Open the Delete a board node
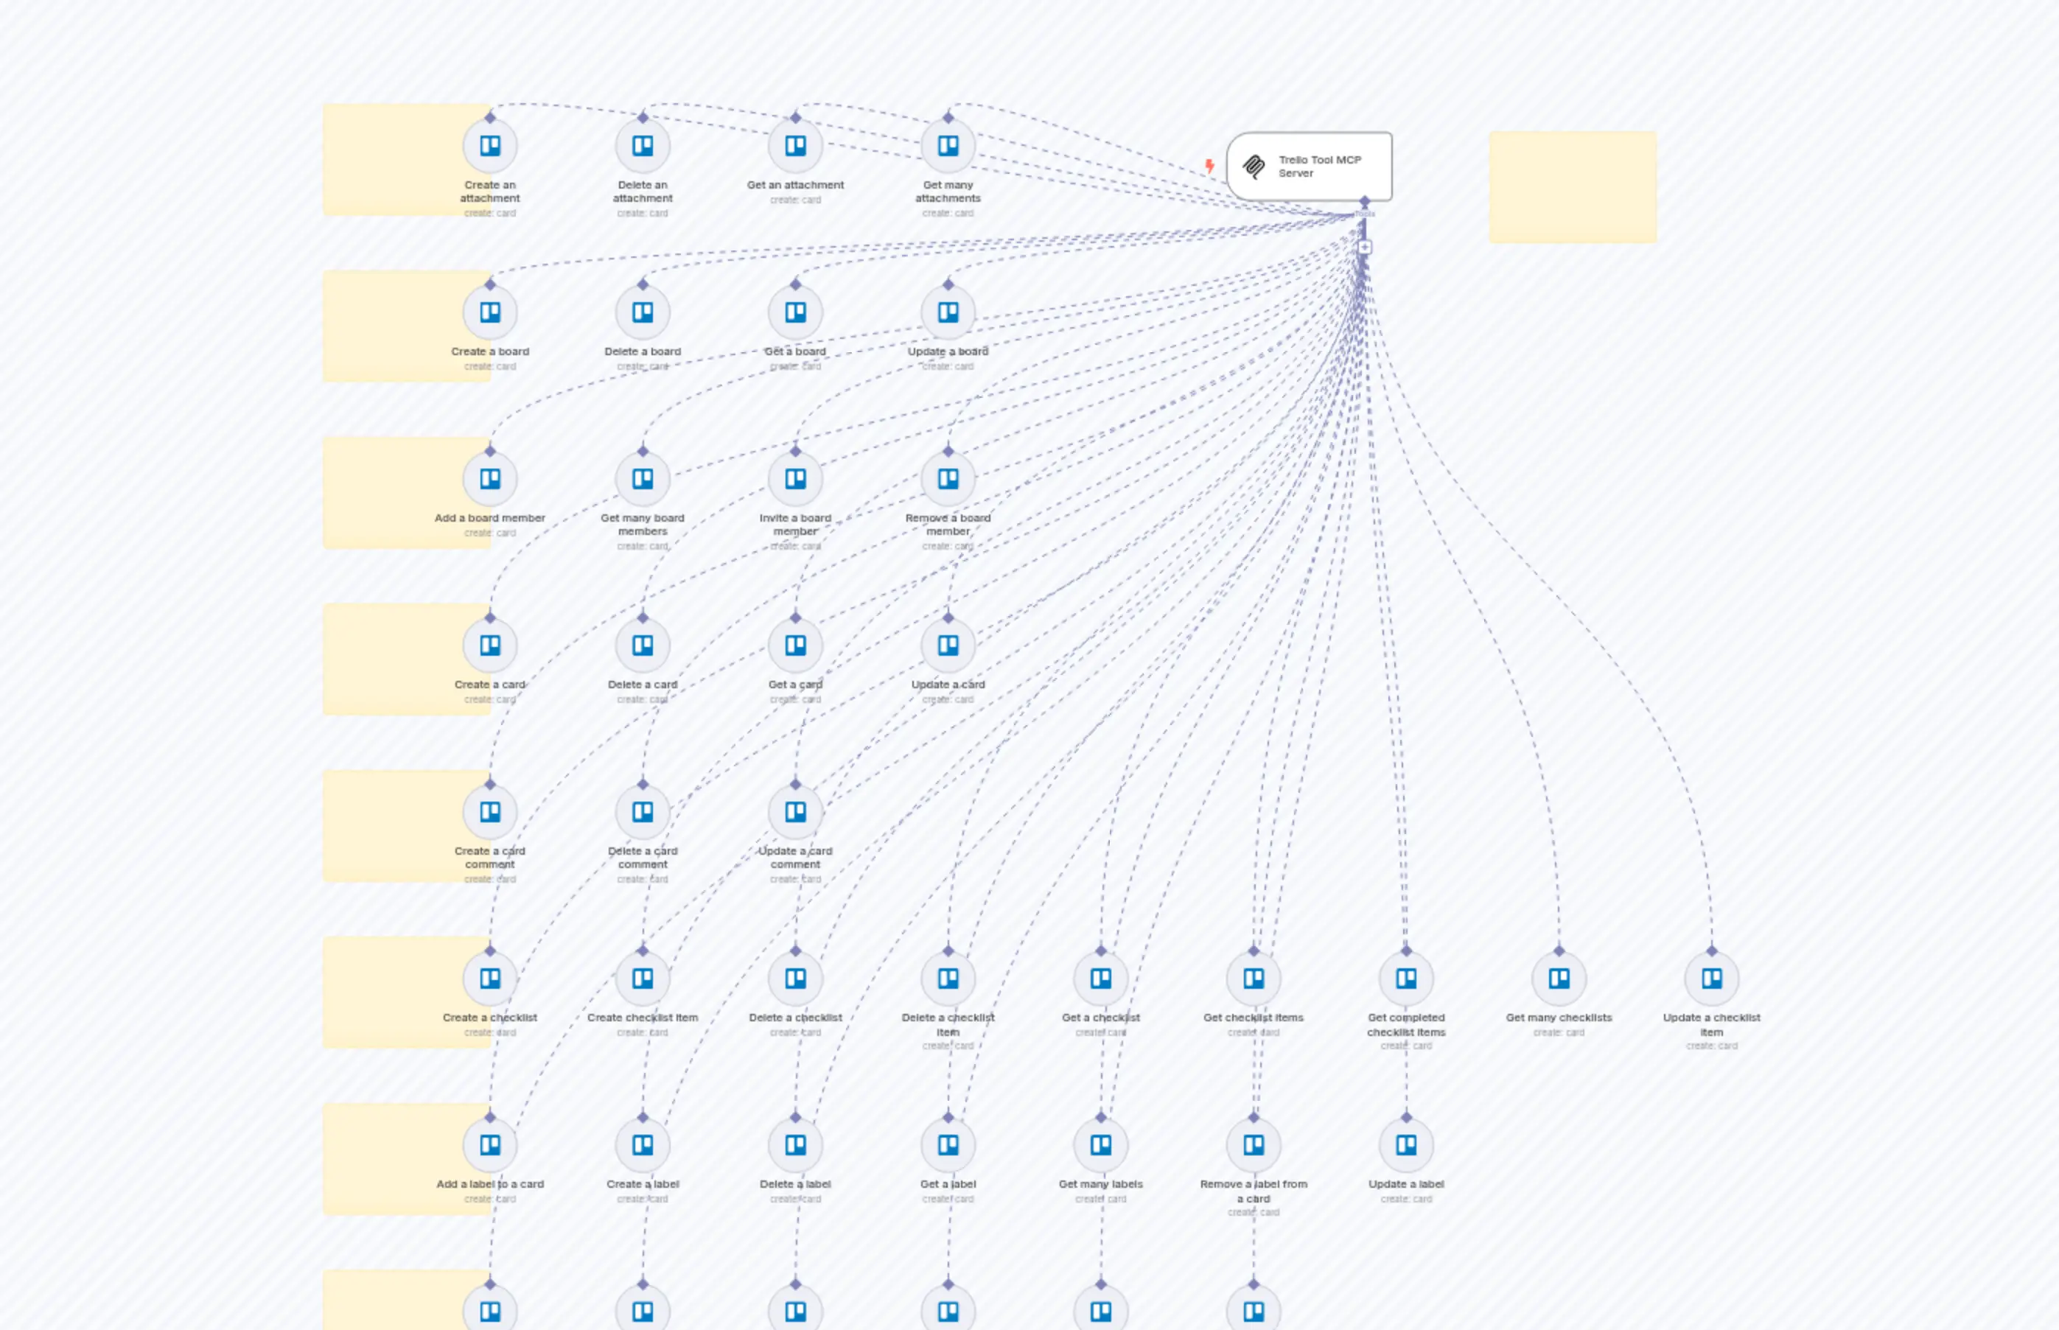Viewport: 2059px width, 1330px height. click(642, 312)
